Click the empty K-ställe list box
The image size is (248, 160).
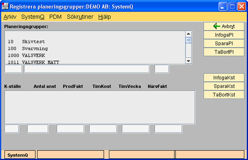(100, 107)
